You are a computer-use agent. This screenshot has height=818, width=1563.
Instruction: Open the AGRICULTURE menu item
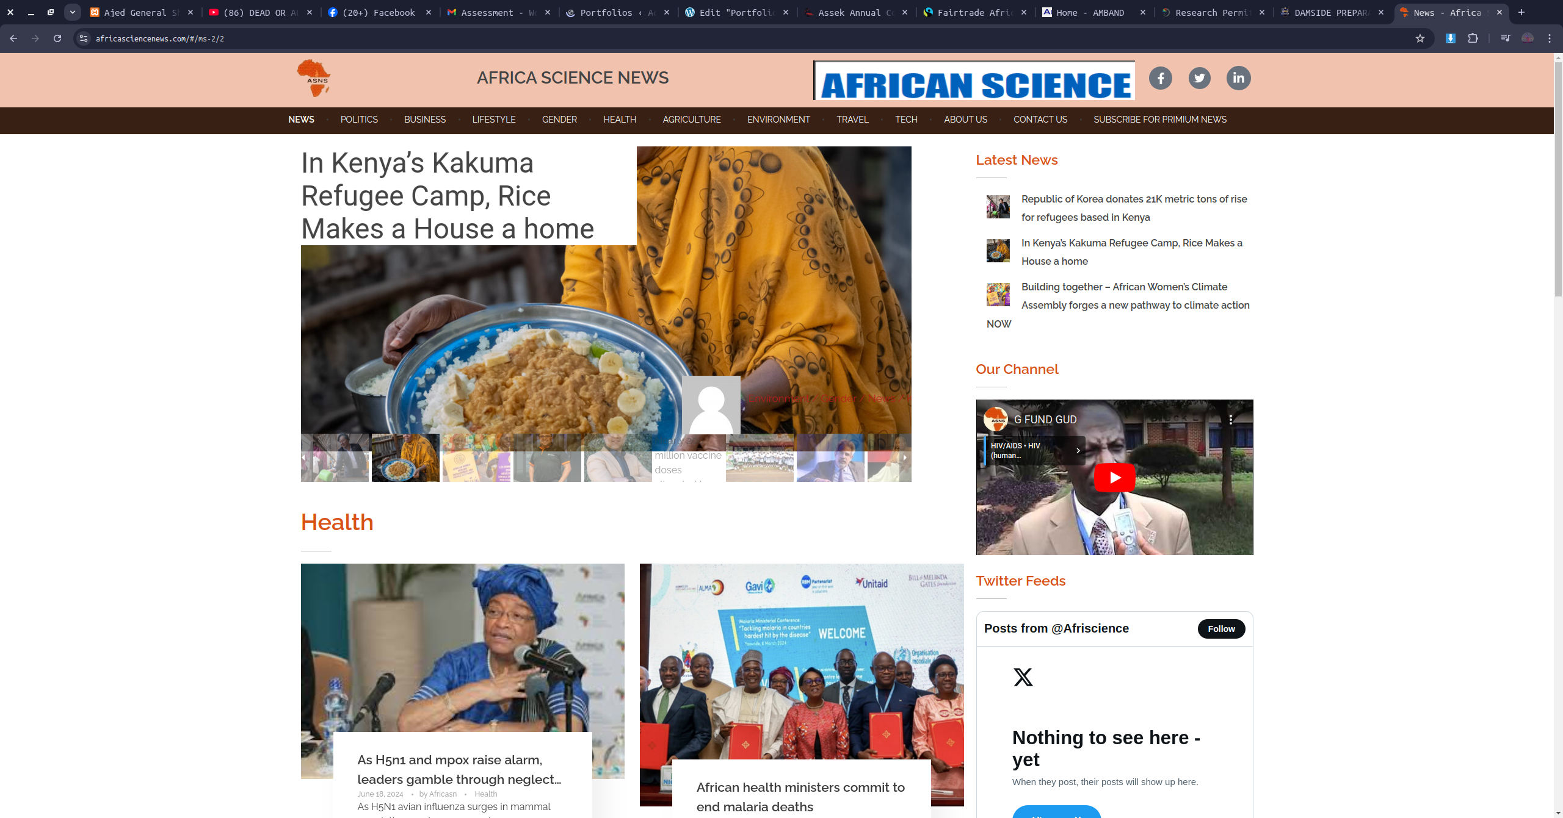[x=692, y=120]
